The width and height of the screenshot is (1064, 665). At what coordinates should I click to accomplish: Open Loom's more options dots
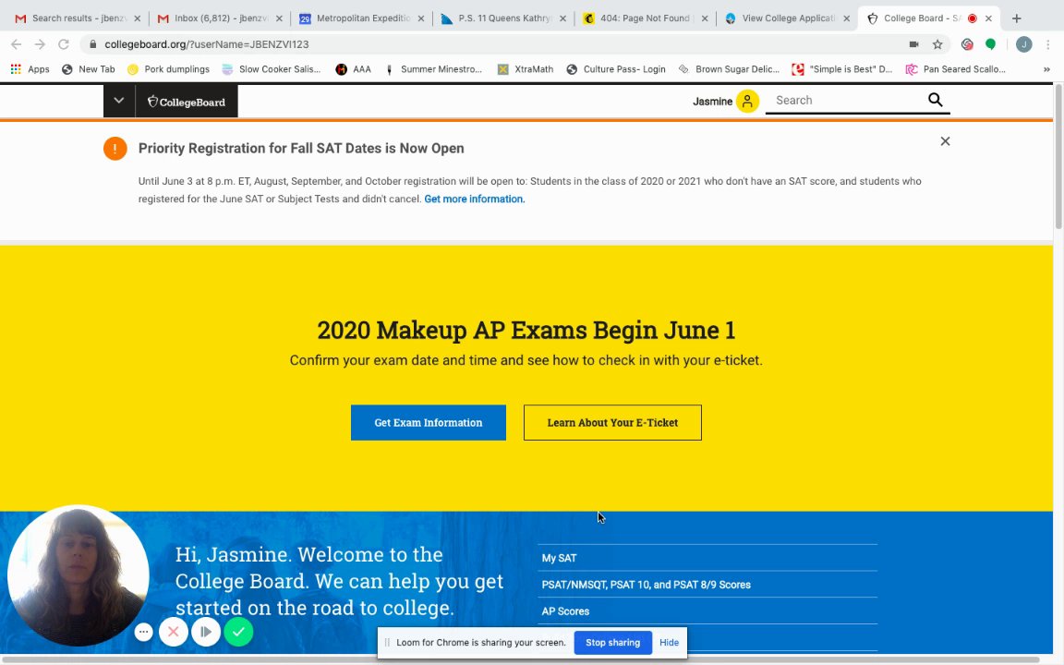coord(143,632)
